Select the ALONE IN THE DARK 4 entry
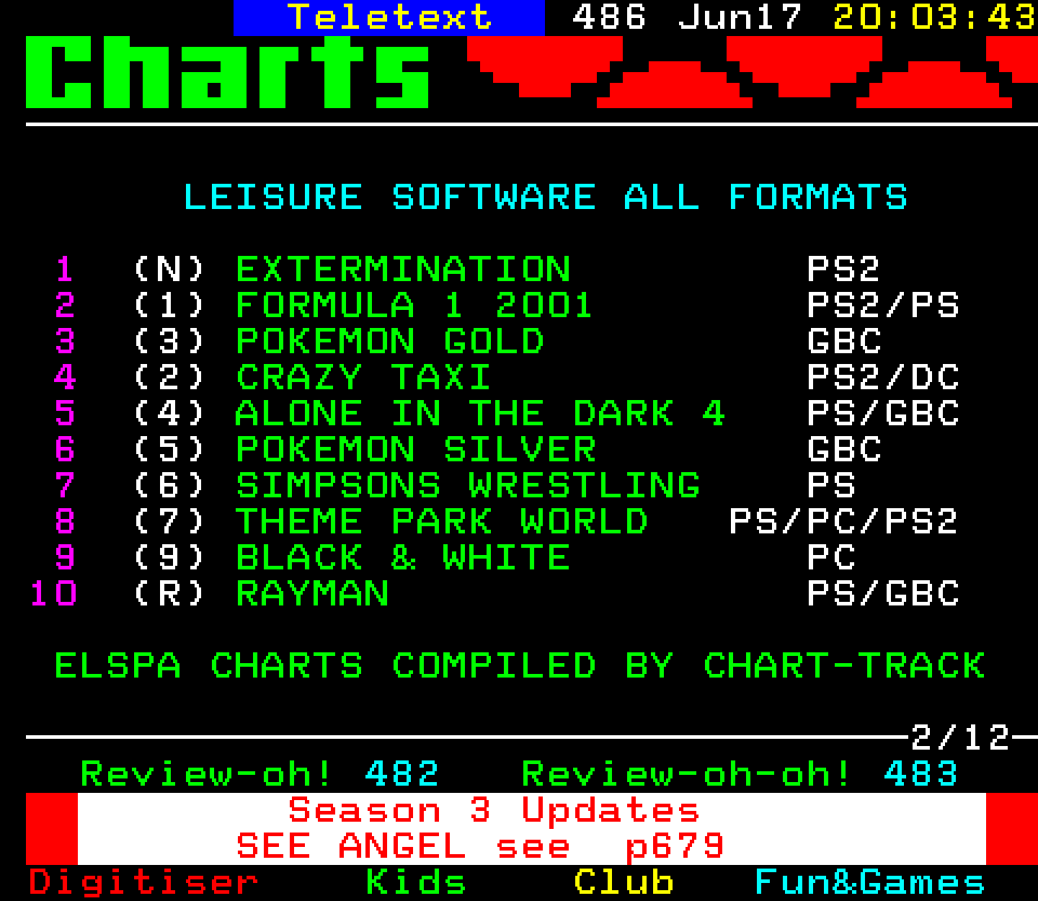 480,414
